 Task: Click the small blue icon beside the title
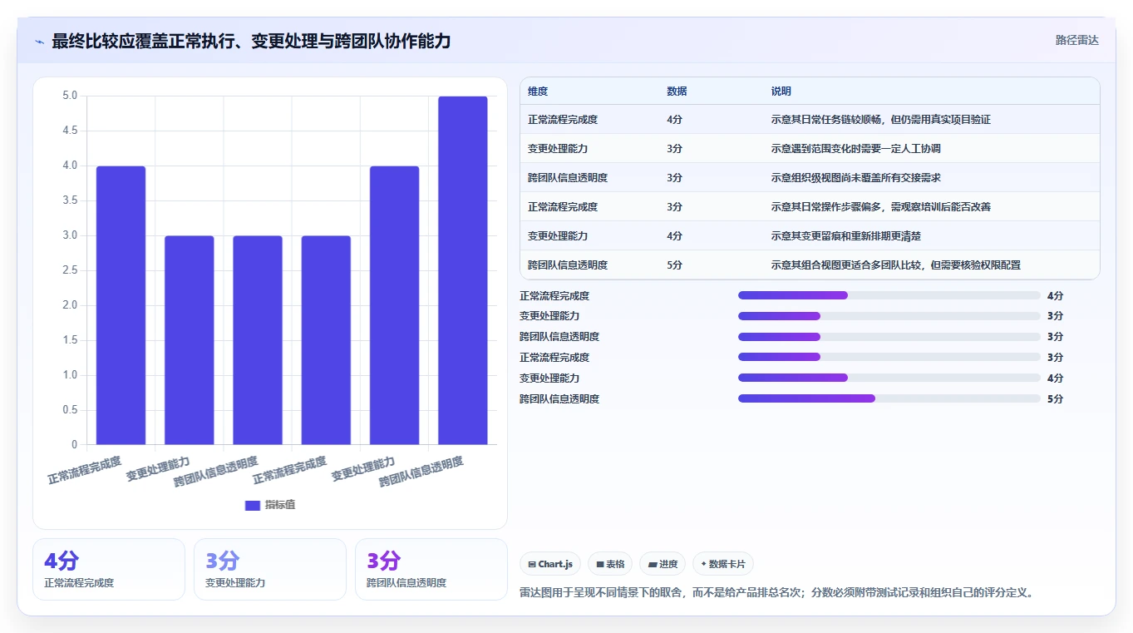click(x=39, y=42)
